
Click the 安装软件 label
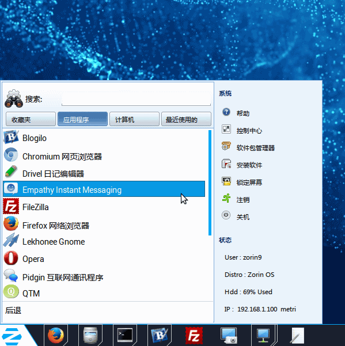(249, 165)
